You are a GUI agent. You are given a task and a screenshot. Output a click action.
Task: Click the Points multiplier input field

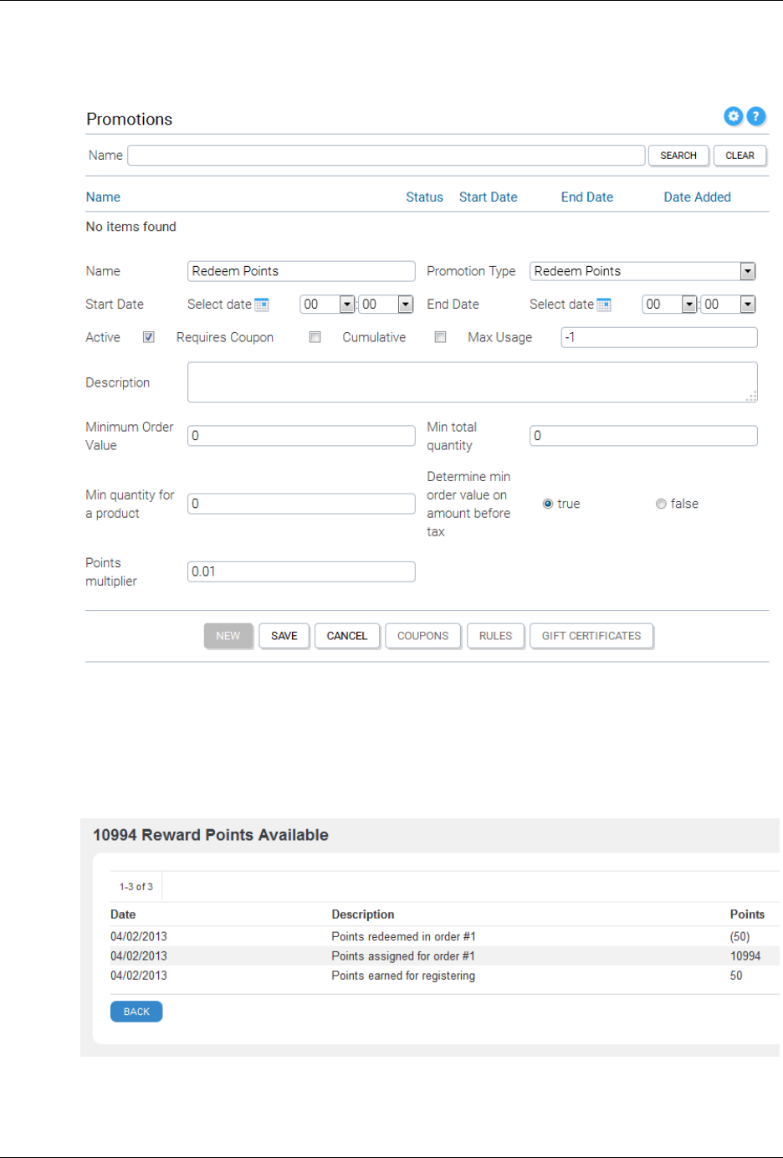click(x=301, y=571)
